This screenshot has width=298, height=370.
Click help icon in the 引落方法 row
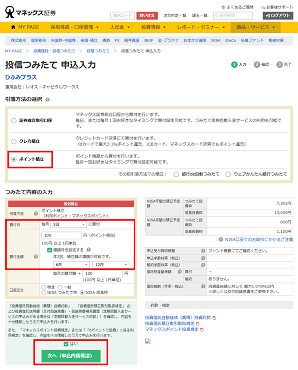[35, 213]
